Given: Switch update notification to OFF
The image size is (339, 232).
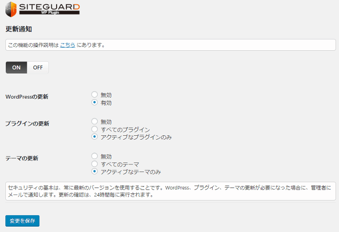Looking at the screenshot, I should [x=38, y=68].
